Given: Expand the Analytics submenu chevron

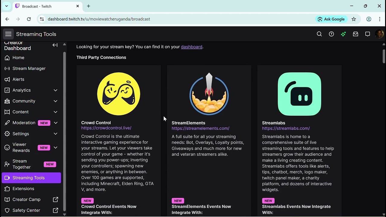Looking at the screenshot, I should coord(55,90).
